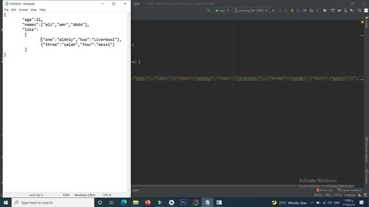This screenshot has width=369, height=207.
Task: Click UTF-8 encoding in Android Studio status bar
Action: [x=337, y=195]
